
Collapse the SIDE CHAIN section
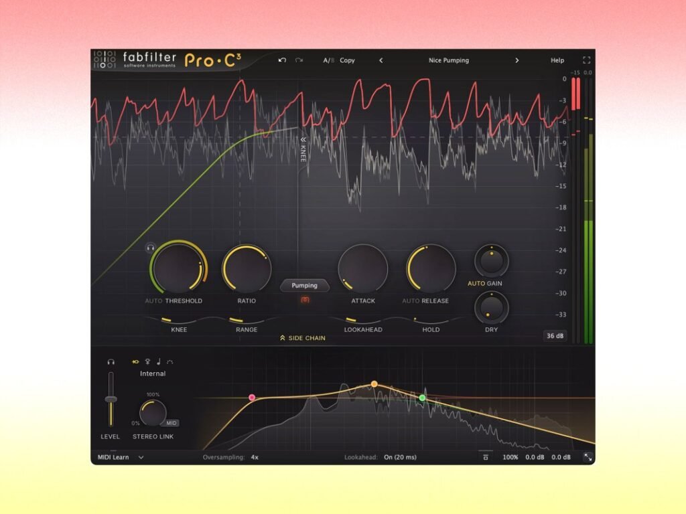coord(303,338)
